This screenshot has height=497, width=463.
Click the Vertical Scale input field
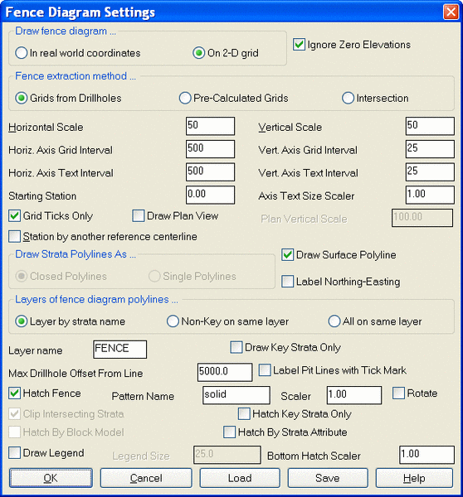click(x=430, y=126)
